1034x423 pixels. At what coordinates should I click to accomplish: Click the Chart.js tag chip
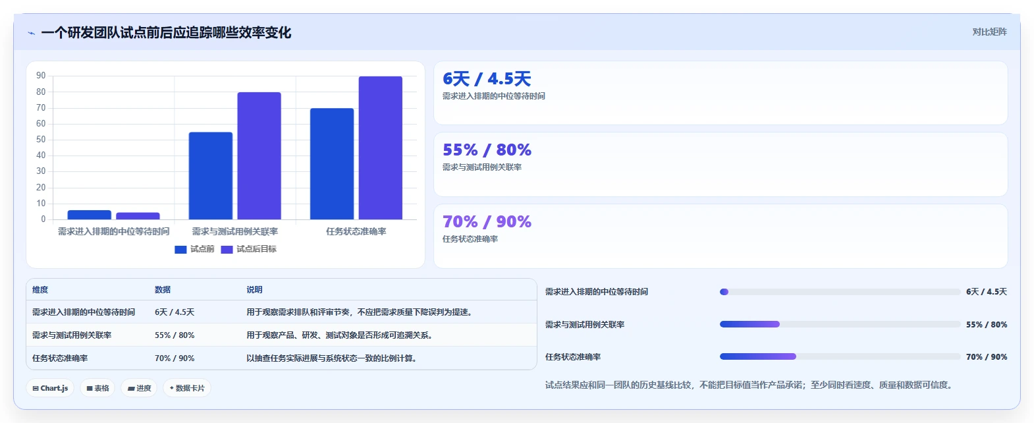point(50,388)
